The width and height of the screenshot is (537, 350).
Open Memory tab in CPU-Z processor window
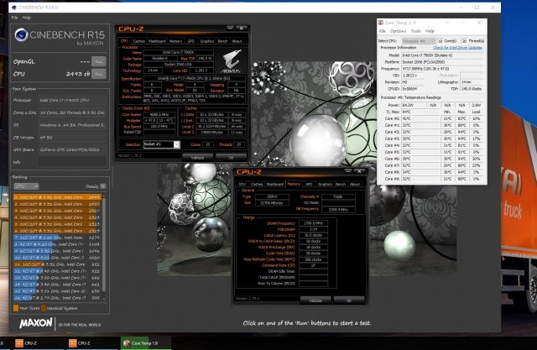175,41
